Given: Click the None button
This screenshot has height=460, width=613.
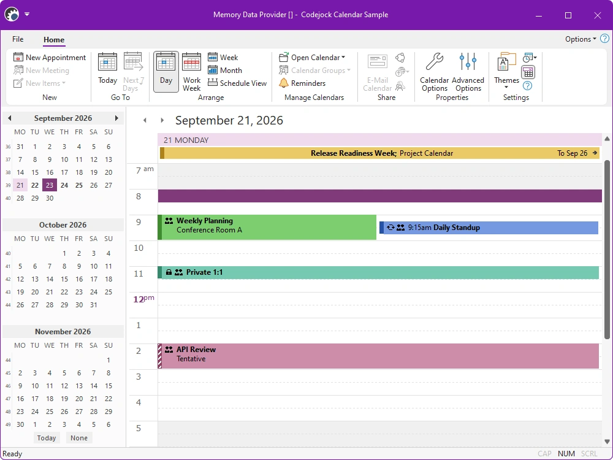Looking at the screenshot, I should click(79, 438).
